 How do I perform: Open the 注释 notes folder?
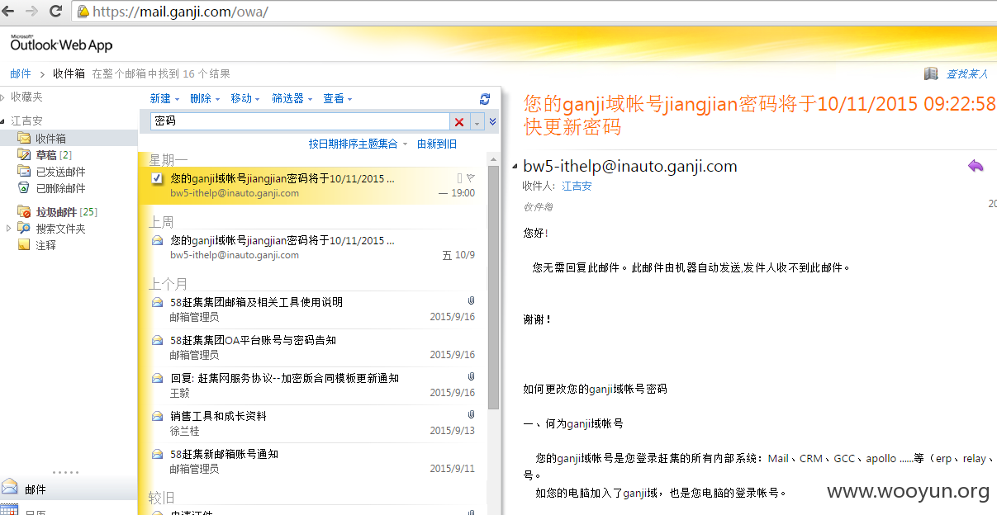pos(45,245)
